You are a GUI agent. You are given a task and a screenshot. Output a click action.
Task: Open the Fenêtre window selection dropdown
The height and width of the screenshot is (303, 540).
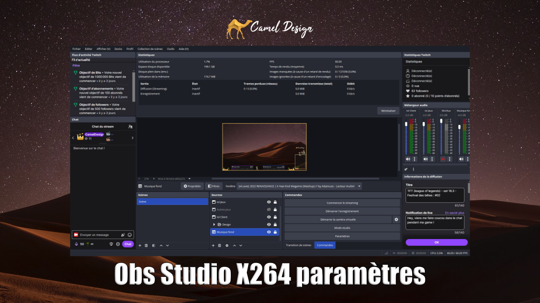[359, 186]
